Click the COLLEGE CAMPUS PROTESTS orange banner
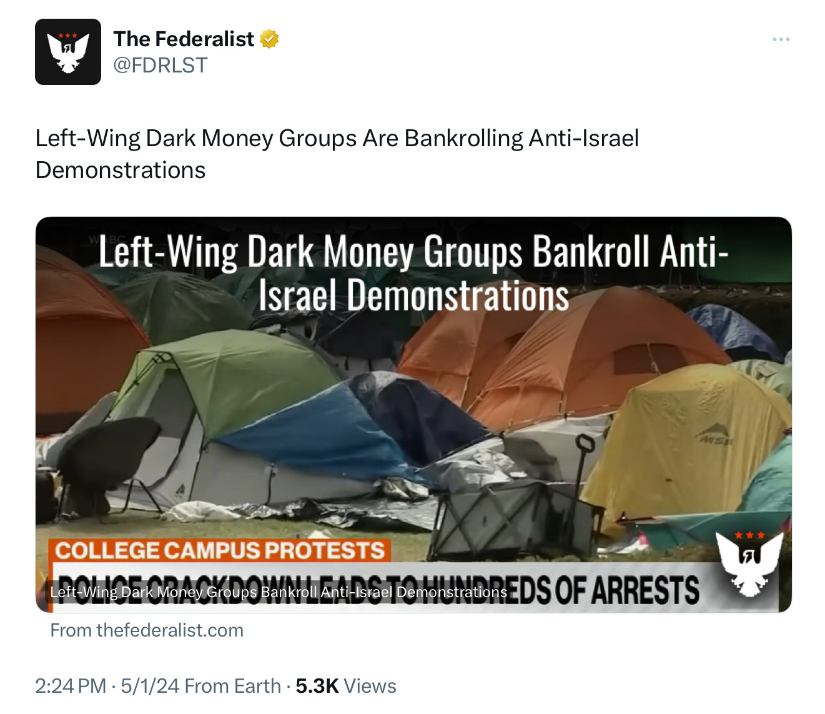825x714 pixels. (219, 550)
